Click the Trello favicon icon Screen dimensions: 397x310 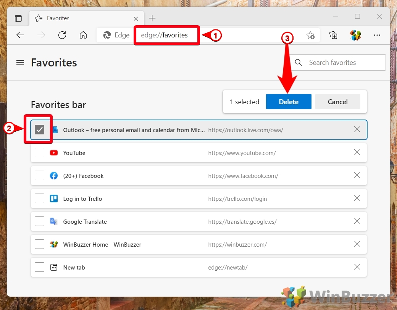pyautogui.click(x=54, y=199)
